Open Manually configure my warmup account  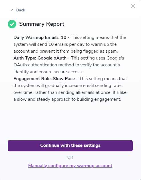tap(70, 166)
